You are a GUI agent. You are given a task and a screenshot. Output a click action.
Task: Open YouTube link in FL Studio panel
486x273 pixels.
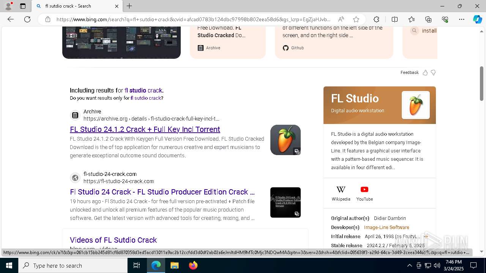364,194
